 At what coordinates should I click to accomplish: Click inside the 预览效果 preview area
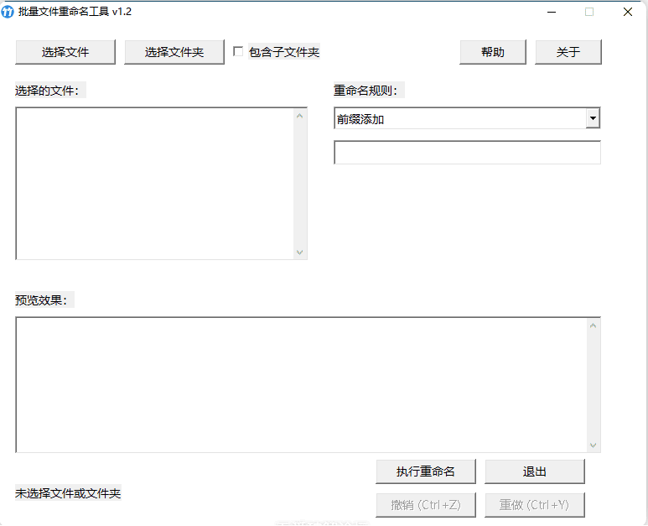click(300, 384)
